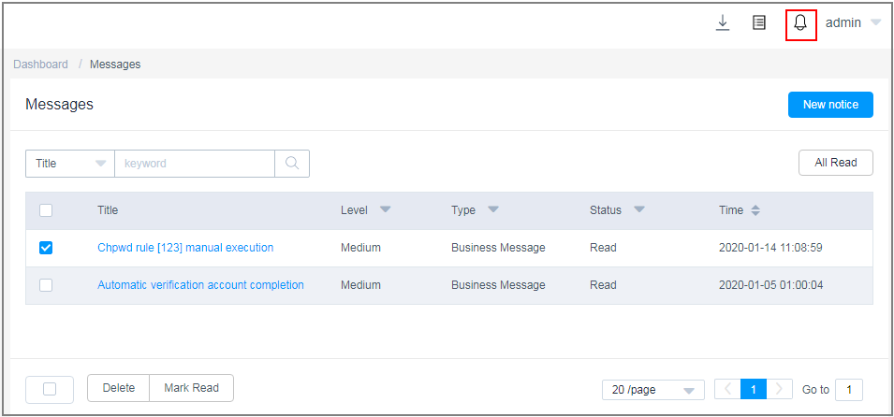894x417 pixels.
Task: Click the download icon in header
Action: tap(723, 23)
